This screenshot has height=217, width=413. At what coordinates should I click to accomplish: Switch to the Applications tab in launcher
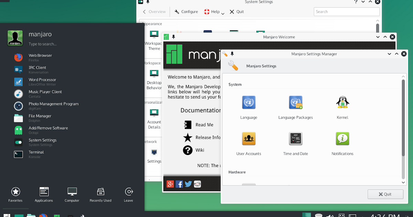(44, 195)
